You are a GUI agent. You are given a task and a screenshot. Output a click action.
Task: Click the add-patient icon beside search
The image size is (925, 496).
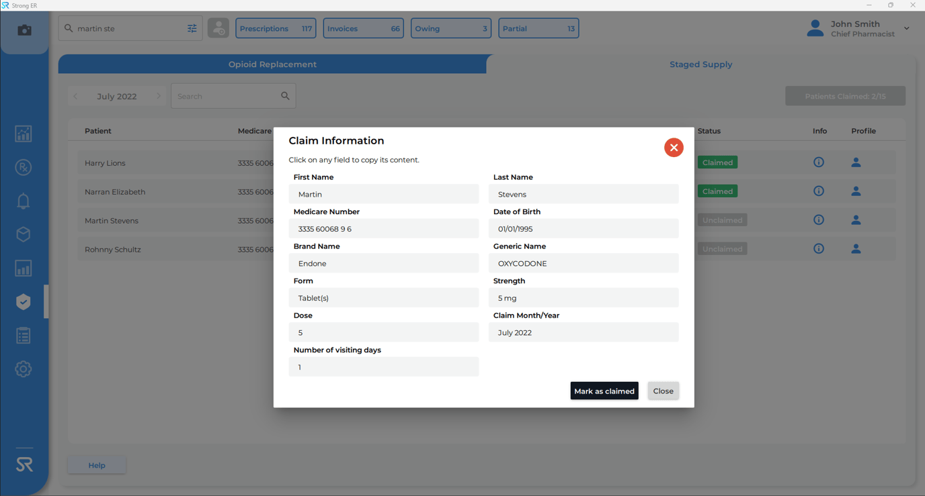[218, 28]
